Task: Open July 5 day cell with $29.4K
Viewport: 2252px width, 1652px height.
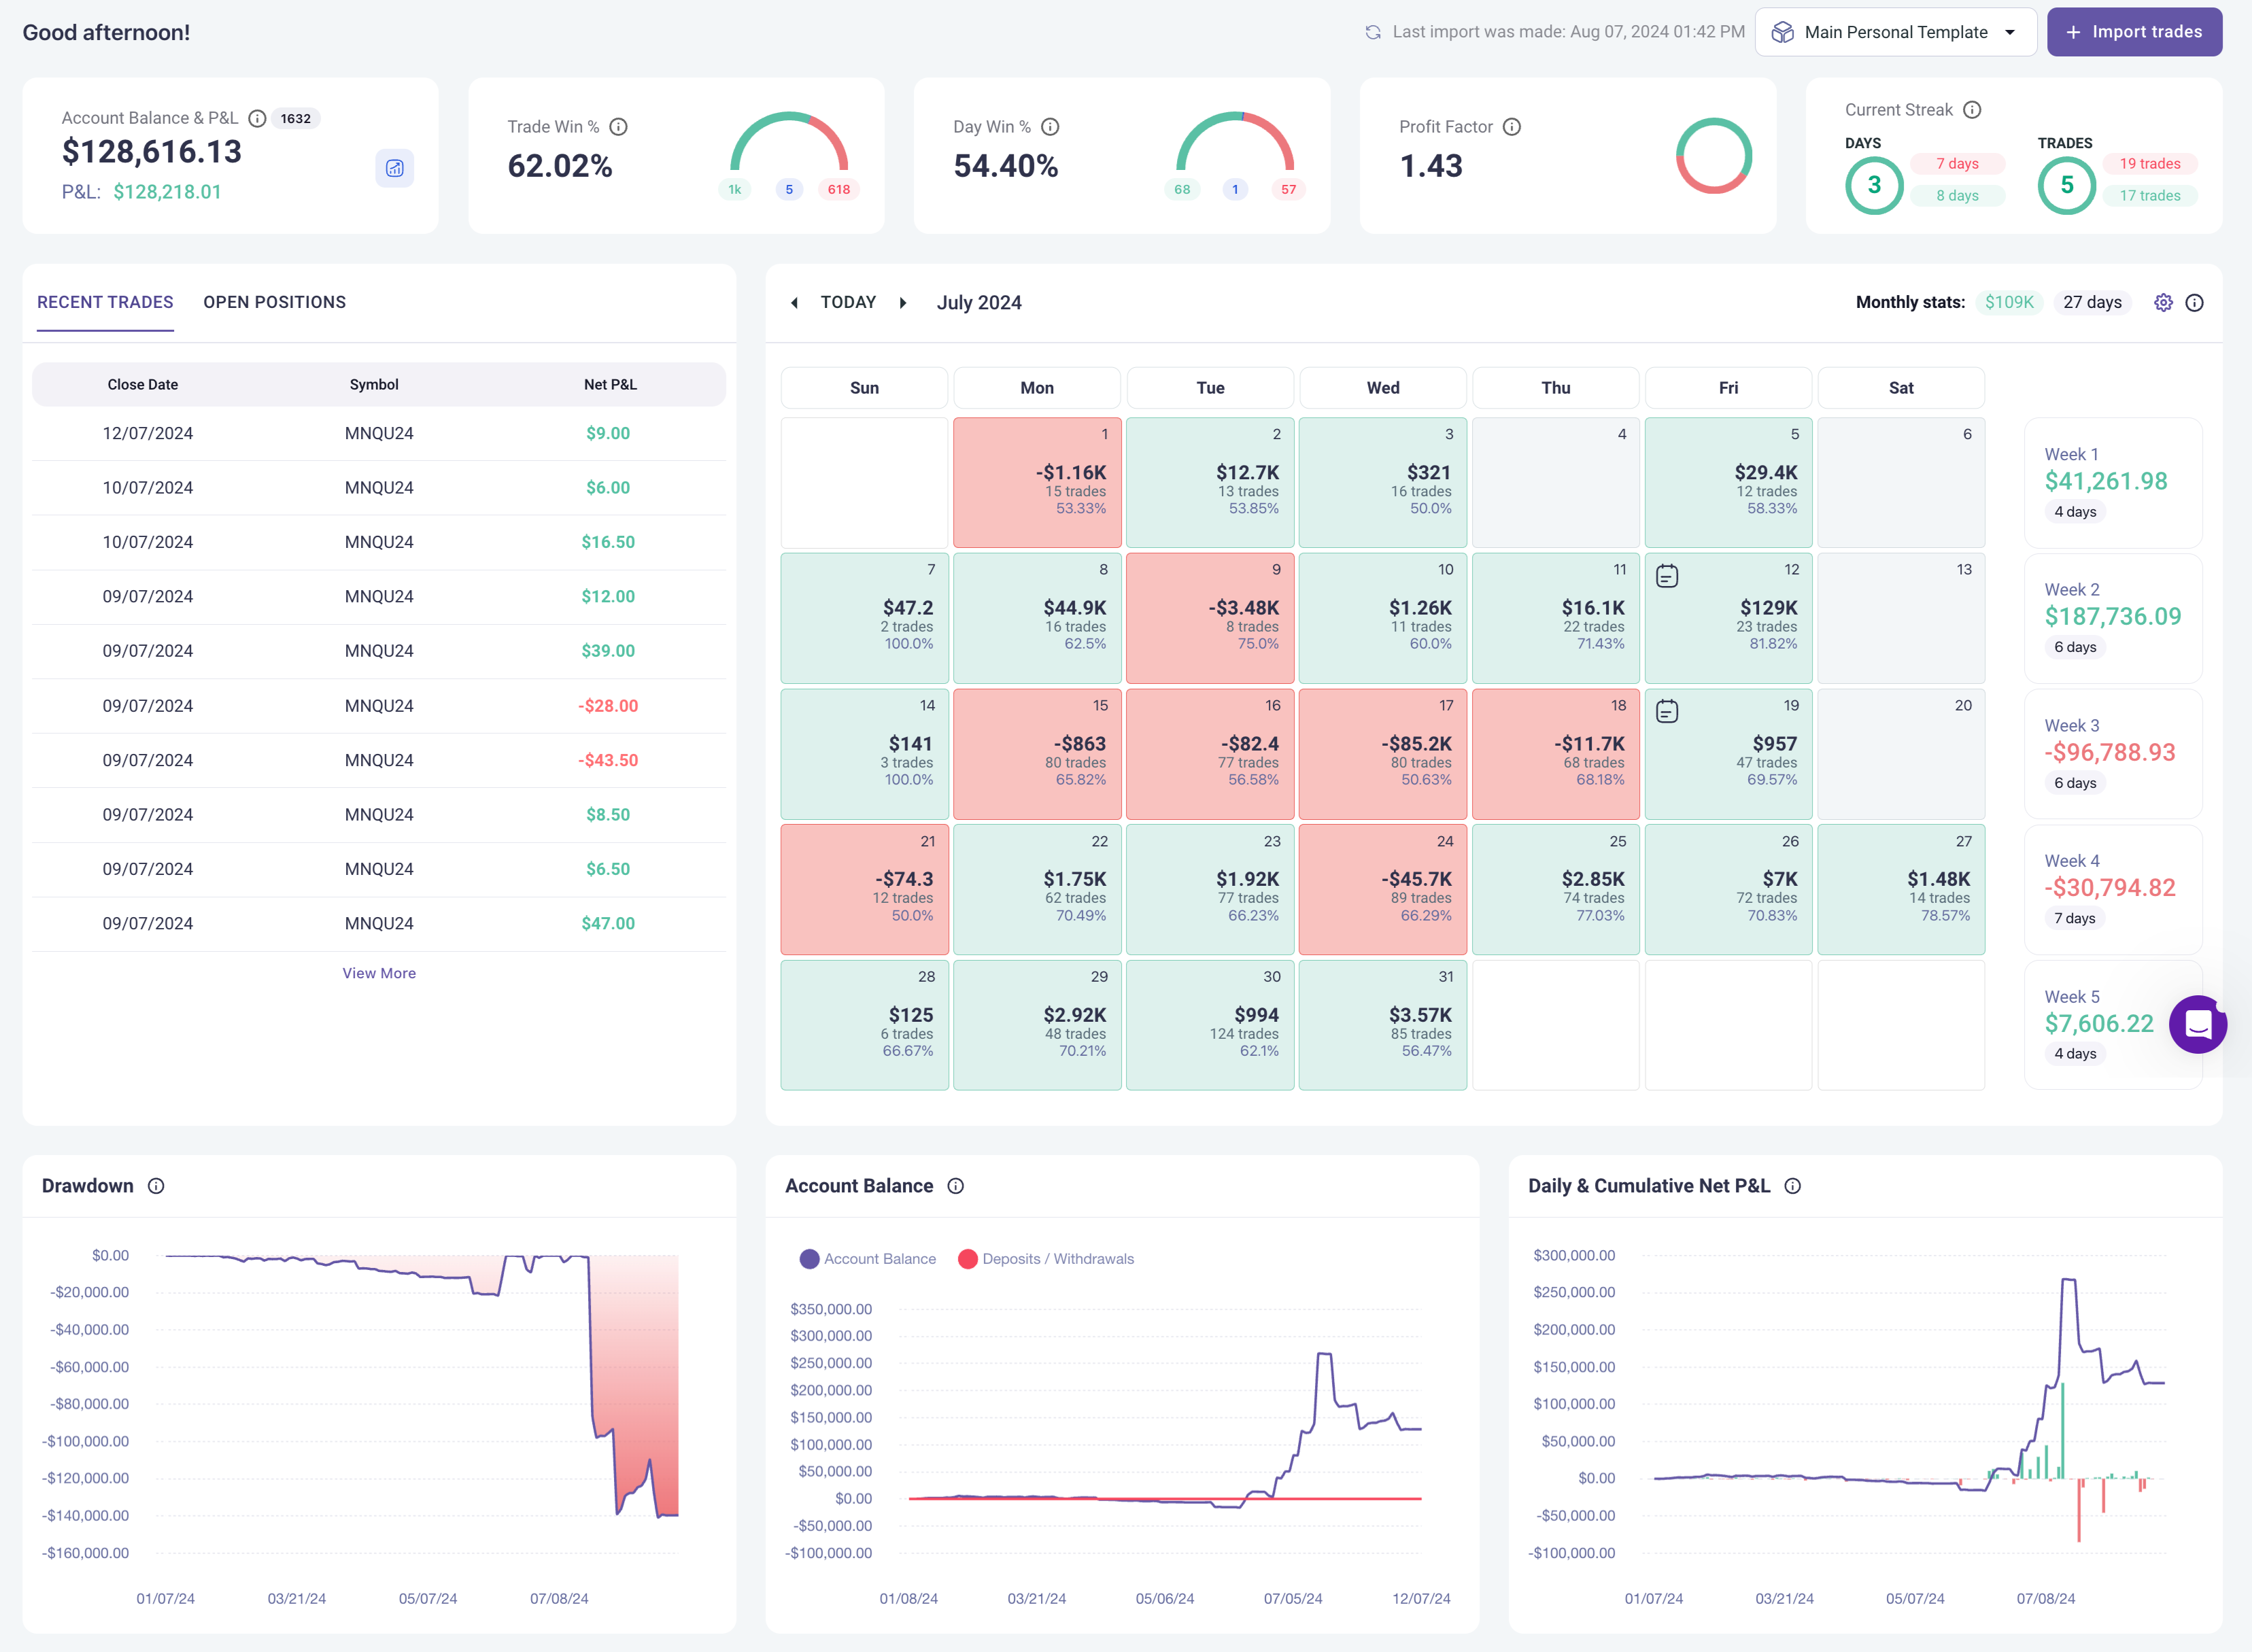Action: click(x=1728, y=482)
